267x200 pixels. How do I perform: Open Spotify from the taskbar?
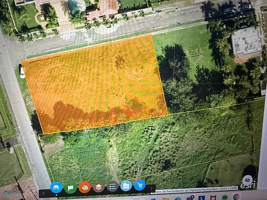pos(225,197)
